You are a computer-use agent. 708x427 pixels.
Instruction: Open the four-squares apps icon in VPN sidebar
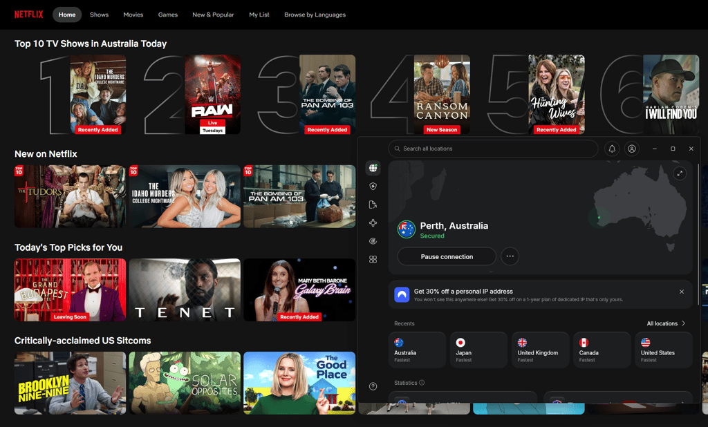point(373,260)
